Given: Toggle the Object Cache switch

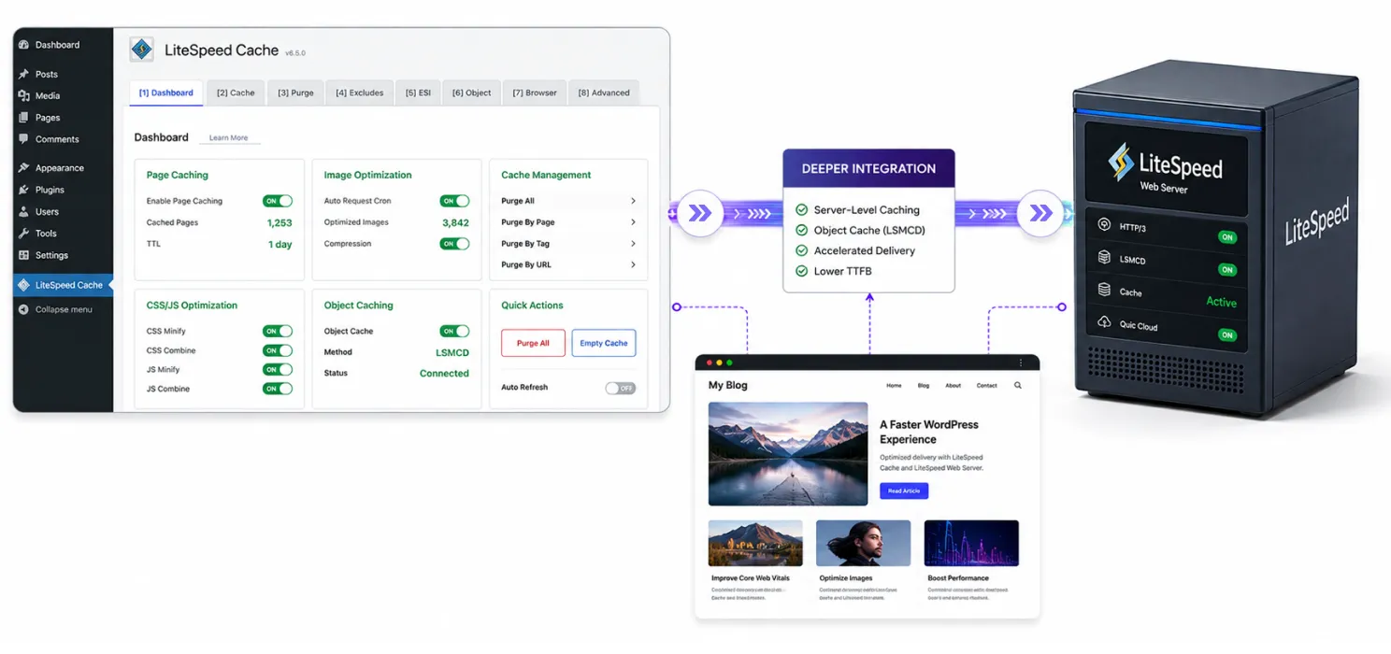Looking at the screenshot, I should click(x=454, y=331).
